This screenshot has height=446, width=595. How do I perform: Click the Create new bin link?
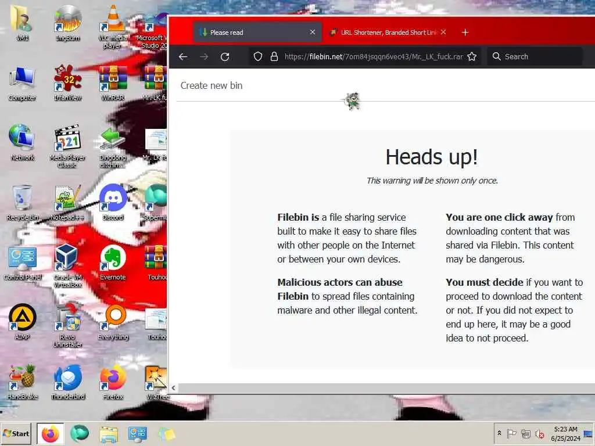click(212, 85)
